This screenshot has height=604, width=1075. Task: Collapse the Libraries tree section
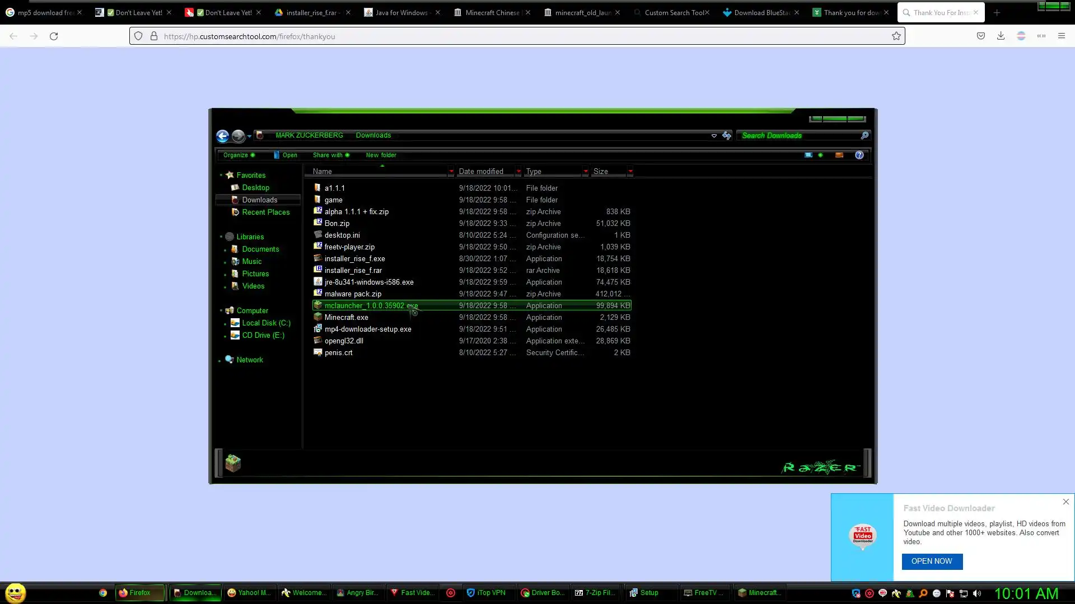(x=221, y=237)
